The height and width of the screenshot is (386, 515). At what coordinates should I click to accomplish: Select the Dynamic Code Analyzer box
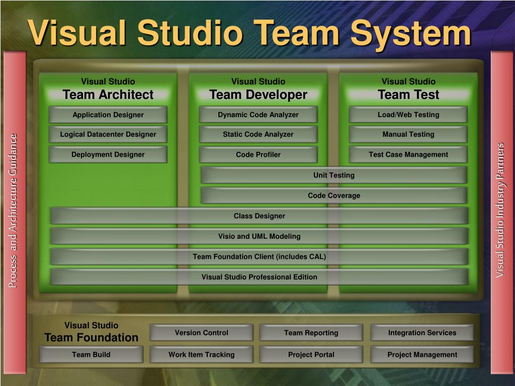(258, 115)
